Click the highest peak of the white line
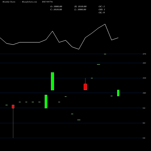Image resolution: width=151 pixels, height=151 pixels. pos(105,24)
